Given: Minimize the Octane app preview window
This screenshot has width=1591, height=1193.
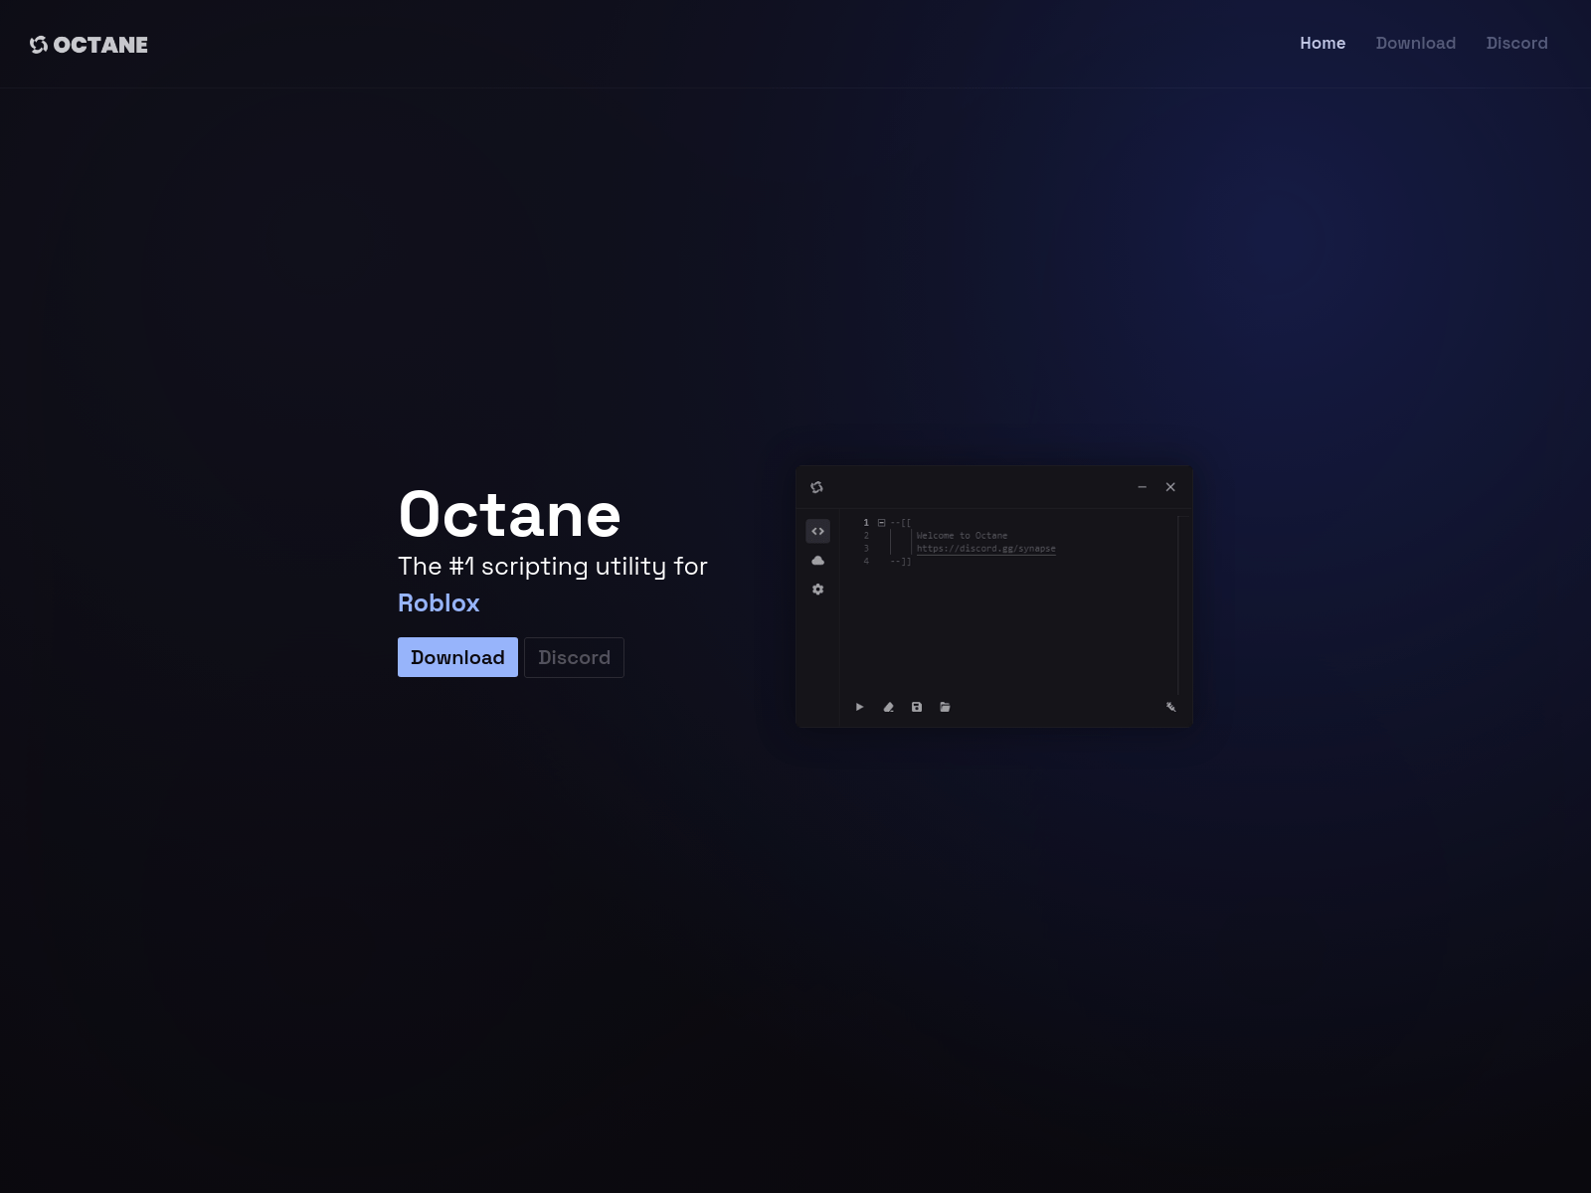Looking at the screenshot, I should (1142, 487).
